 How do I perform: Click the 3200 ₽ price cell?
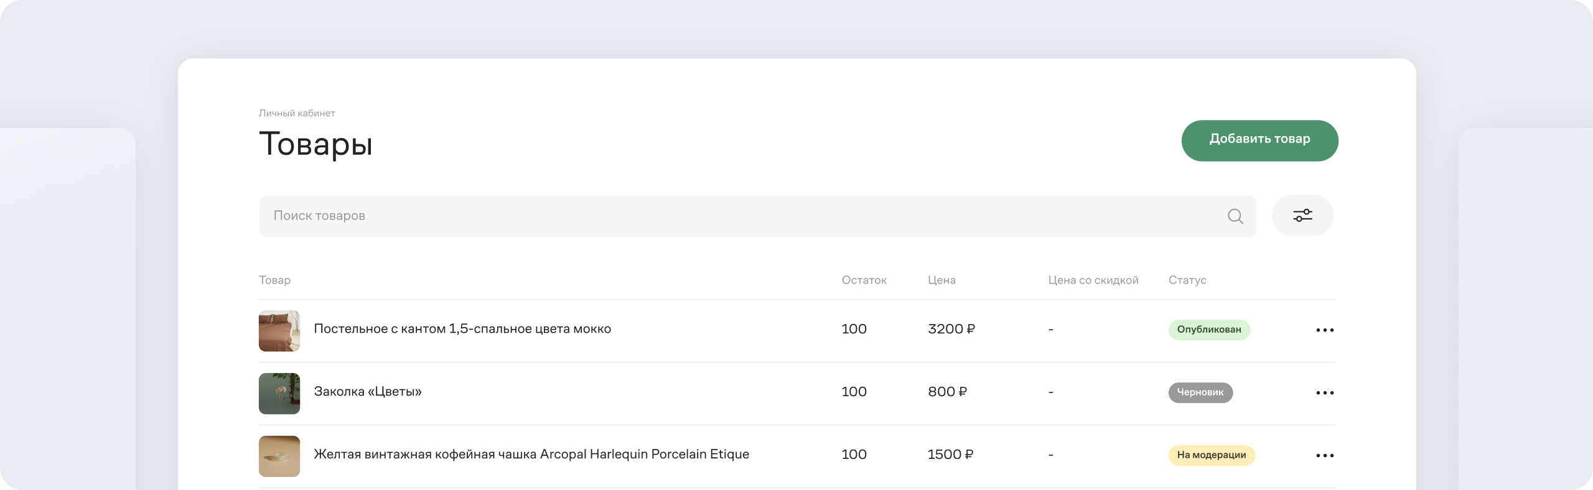[951, 329]
